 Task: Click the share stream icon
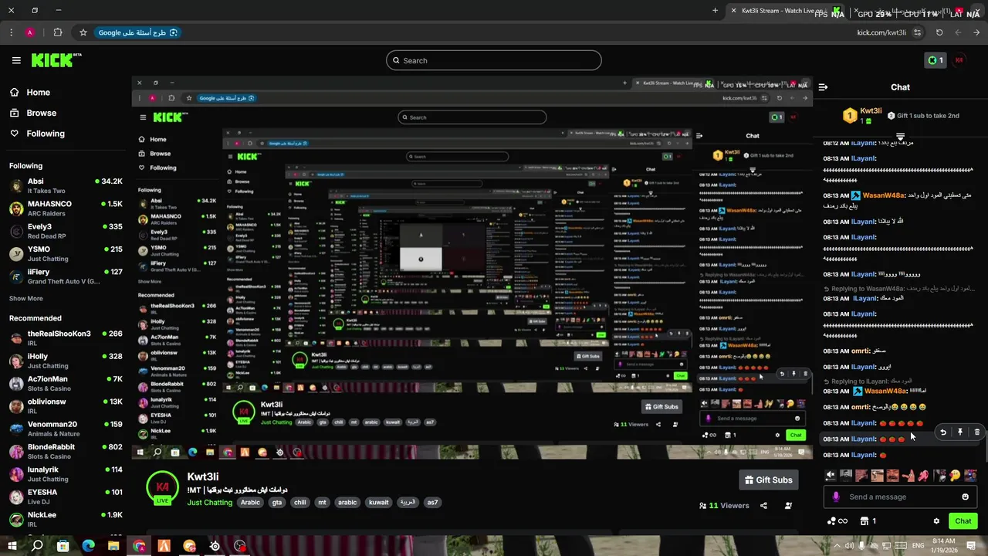click(763, 506)
